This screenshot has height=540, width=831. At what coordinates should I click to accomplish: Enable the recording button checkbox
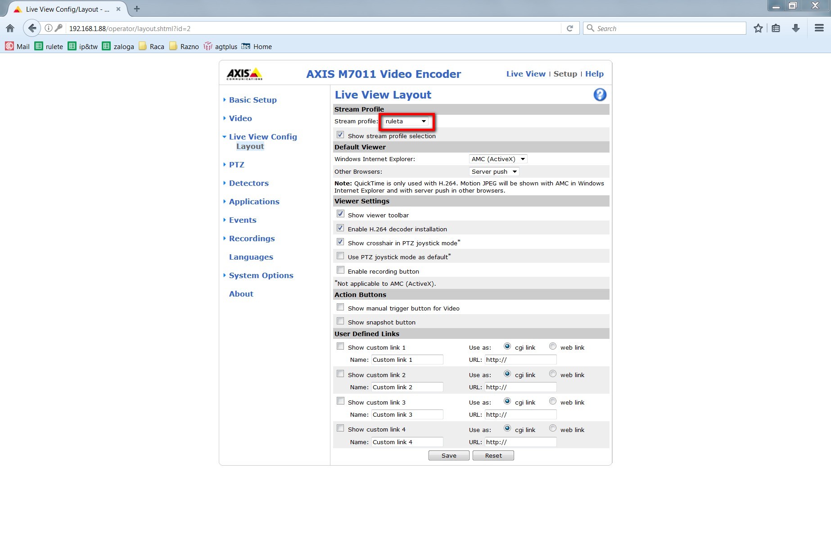[x=340, y=270]
